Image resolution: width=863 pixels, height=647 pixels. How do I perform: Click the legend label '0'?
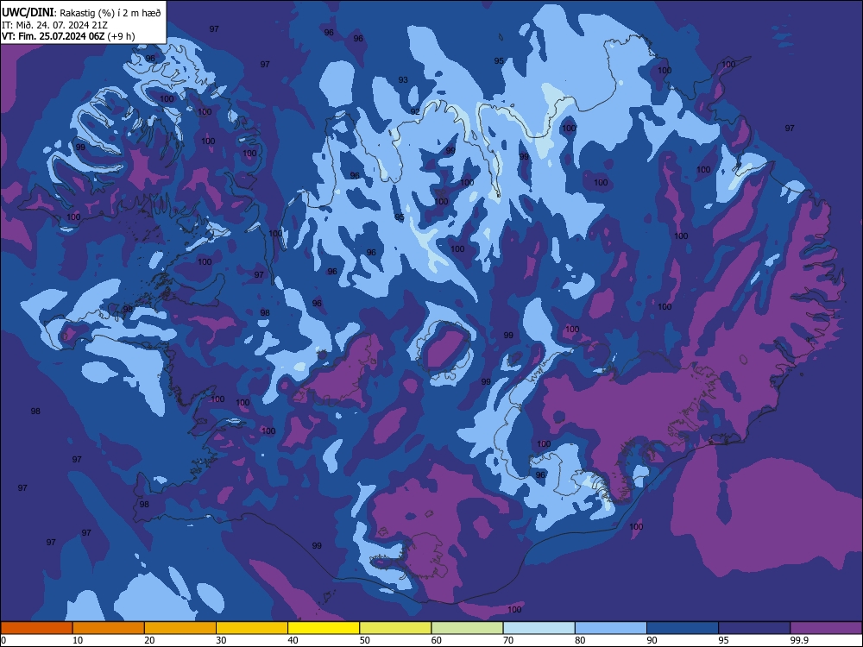click(x=3, y=640)
